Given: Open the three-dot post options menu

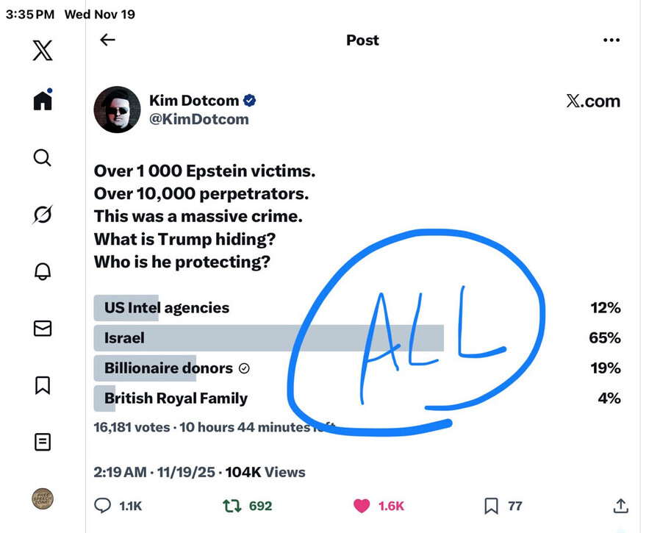Looking at the screenshot, I should tap(611, 40).
